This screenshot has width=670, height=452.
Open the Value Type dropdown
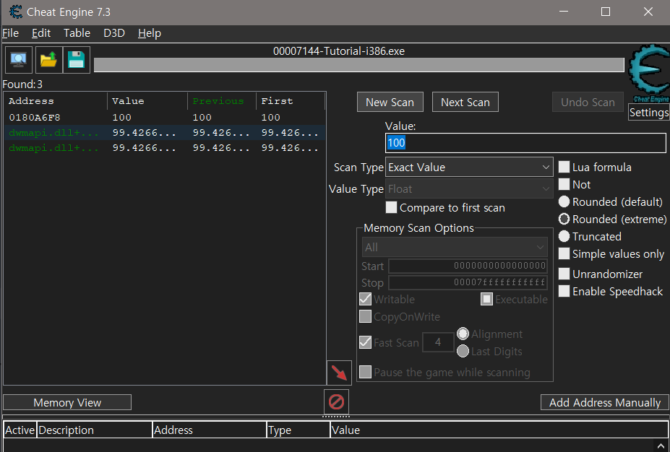point(468,188)
